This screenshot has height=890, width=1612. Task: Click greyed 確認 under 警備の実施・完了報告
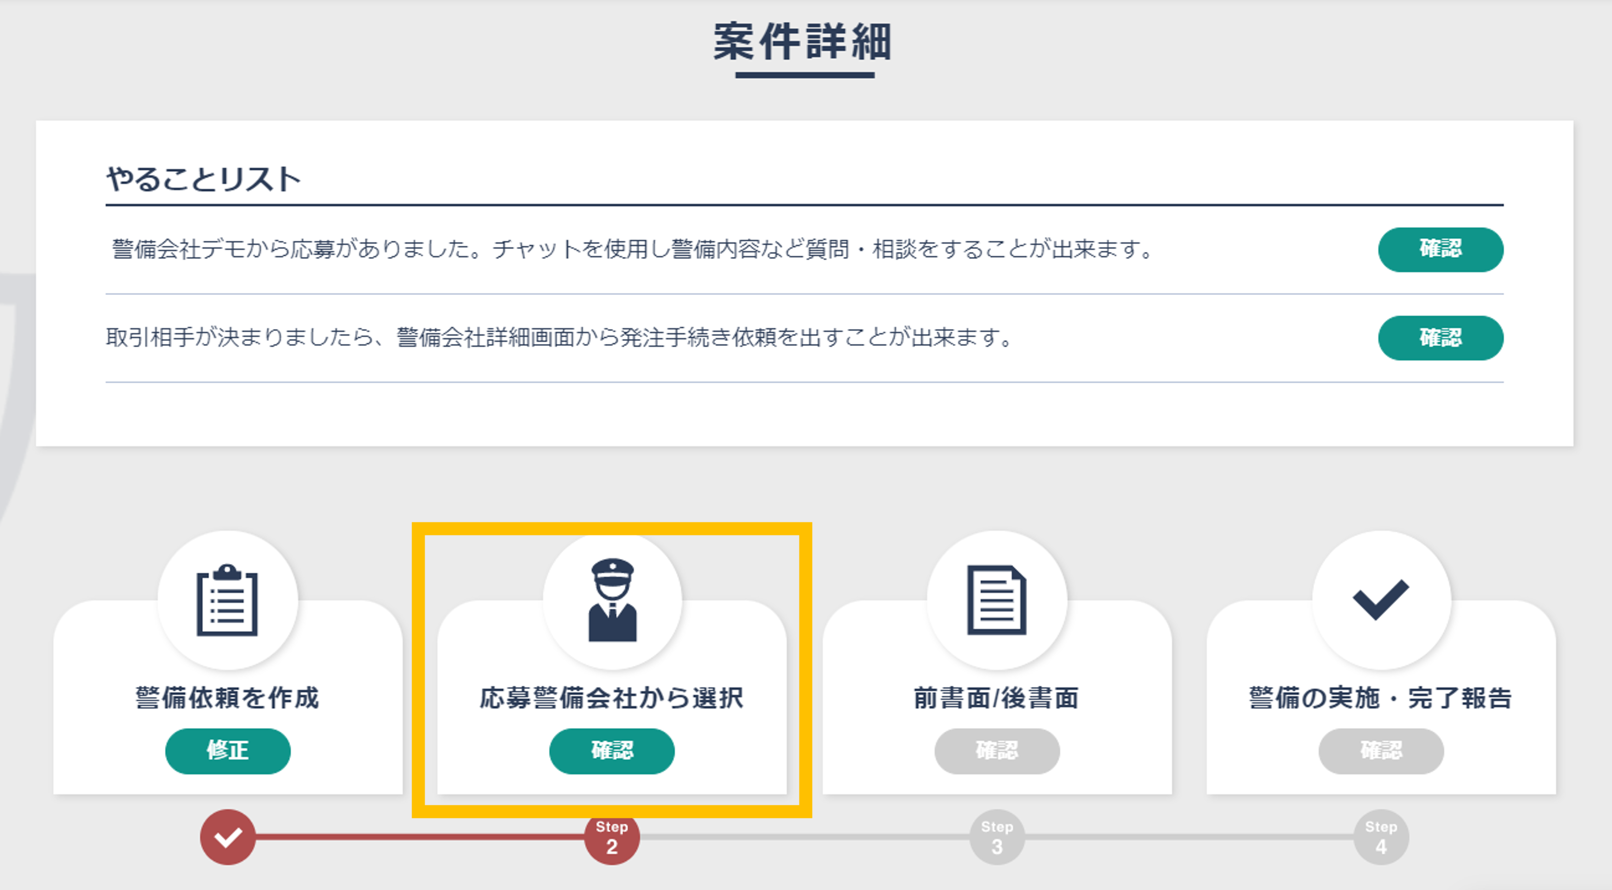[x=1380, y=750]
